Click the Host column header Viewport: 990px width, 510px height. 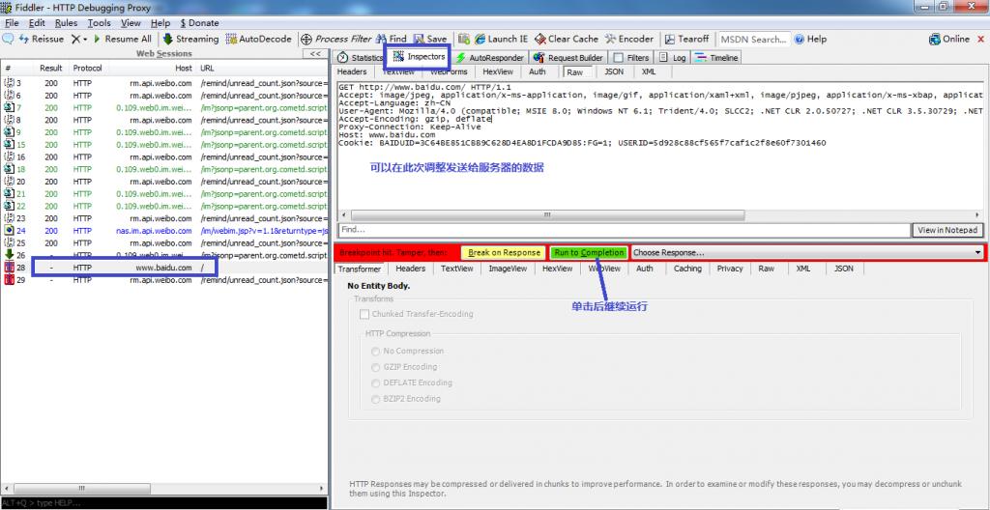pyautogui.click(x=184, y=69)
